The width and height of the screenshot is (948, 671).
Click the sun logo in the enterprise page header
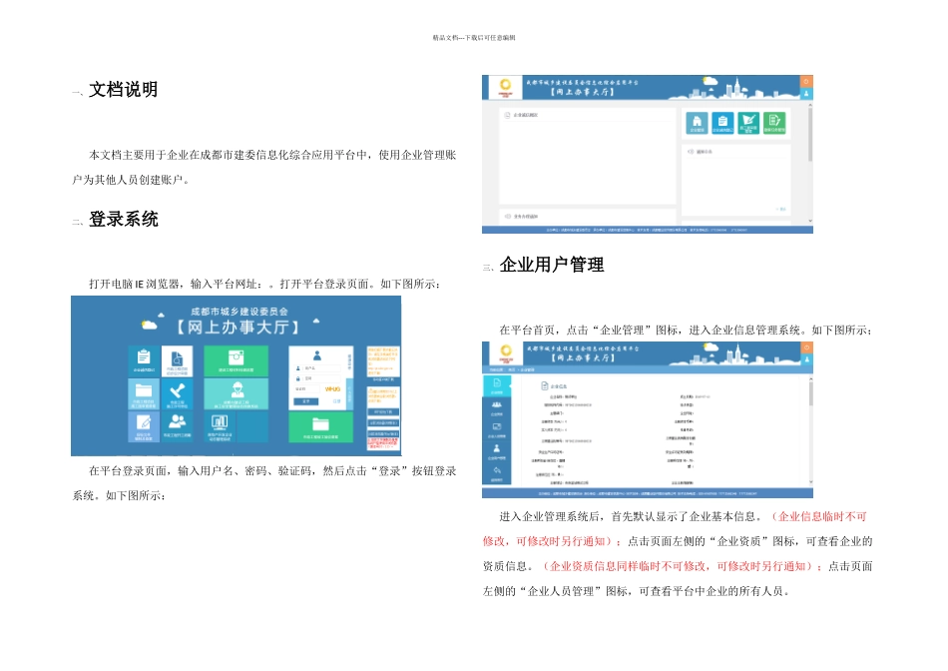506,353
